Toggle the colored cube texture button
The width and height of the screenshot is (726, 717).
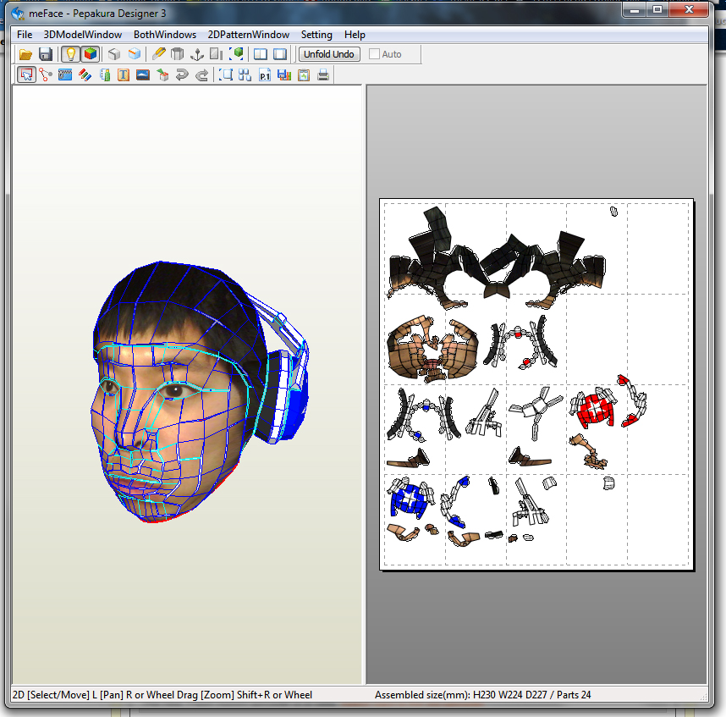pyautogui.click(x=91, y=54)
